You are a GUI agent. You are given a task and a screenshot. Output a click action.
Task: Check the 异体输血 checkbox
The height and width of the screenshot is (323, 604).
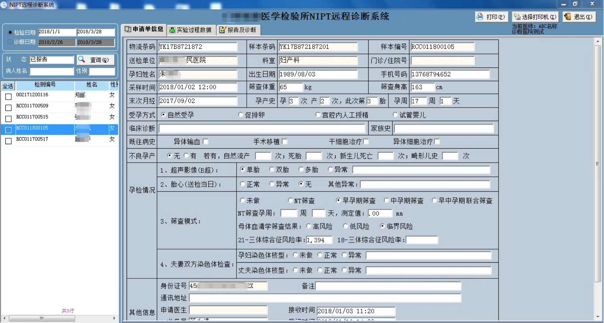(205, 141)
